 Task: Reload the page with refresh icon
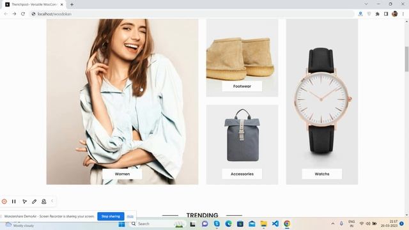pyautogui.click(x=23, y=14)
